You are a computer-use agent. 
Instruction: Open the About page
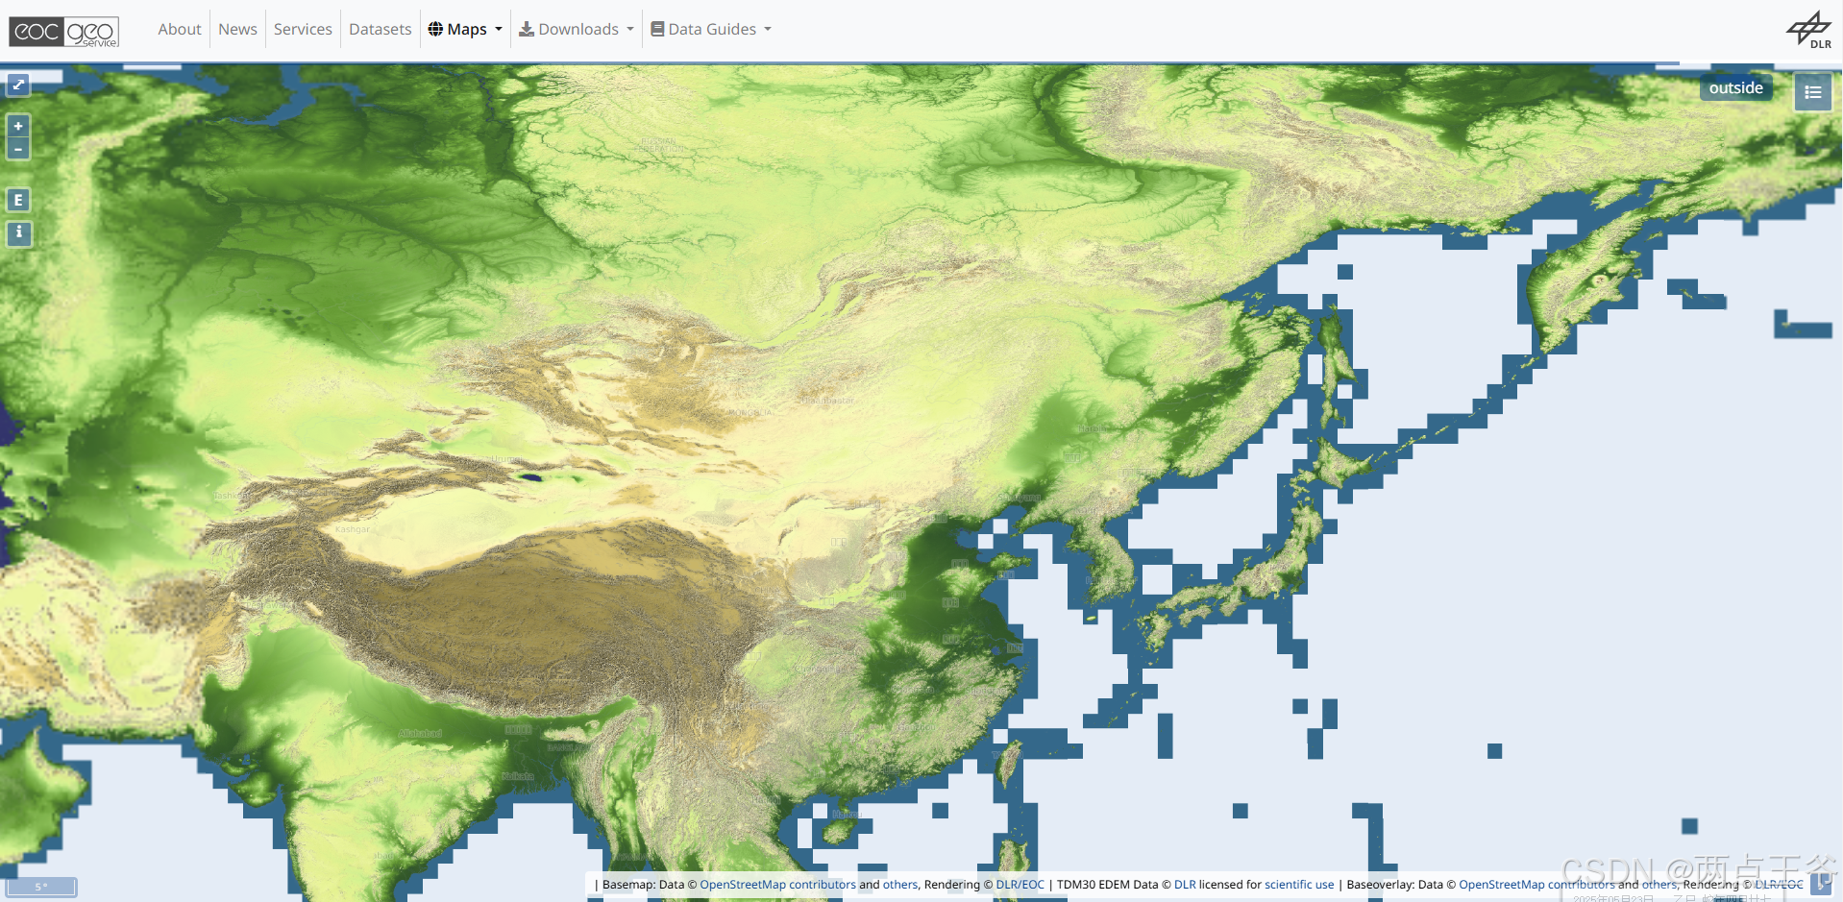pos(180,30)
